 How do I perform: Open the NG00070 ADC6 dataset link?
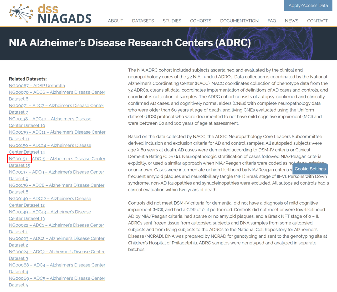pos(57,92)
